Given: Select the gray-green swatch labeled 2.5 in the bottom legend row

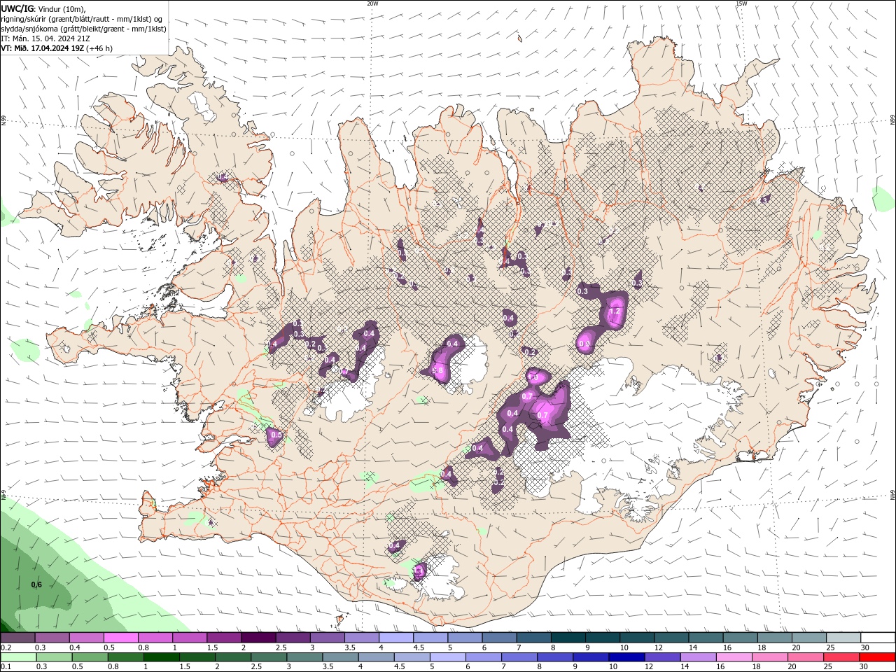Looking at the screenshot, I should 268,657.
